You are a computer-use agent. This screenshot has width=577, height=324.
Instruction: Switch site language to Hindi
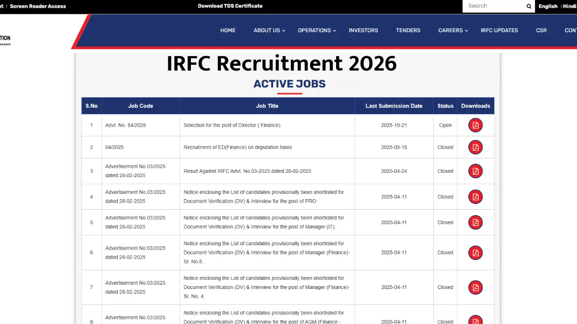tap(570, 6)
